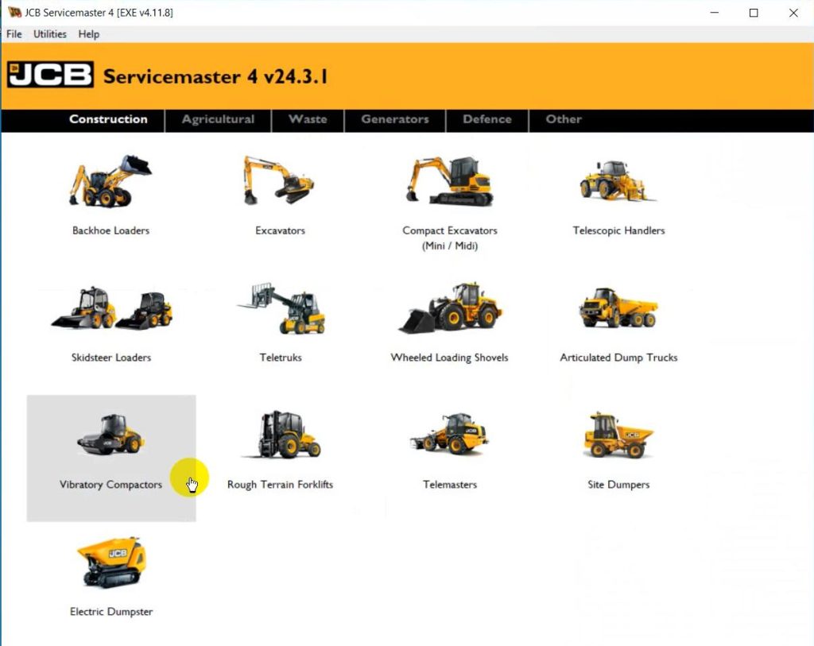814x646 pixels.
Task: Switch to the Defence tab
Action: coord(487,119)
